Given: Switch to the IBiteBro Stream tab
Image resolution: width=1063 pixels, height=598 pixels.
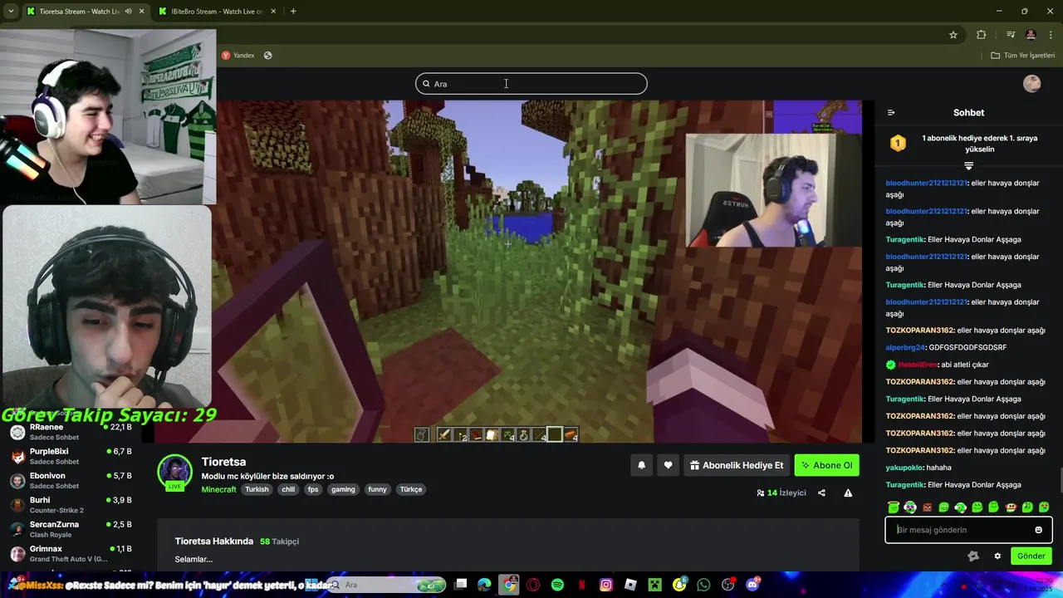Looking at the screenshot, I should coord(218,11).
